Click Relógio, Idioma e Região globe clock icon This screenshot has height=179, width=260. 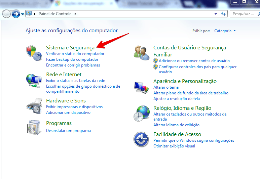click(142, 114)
